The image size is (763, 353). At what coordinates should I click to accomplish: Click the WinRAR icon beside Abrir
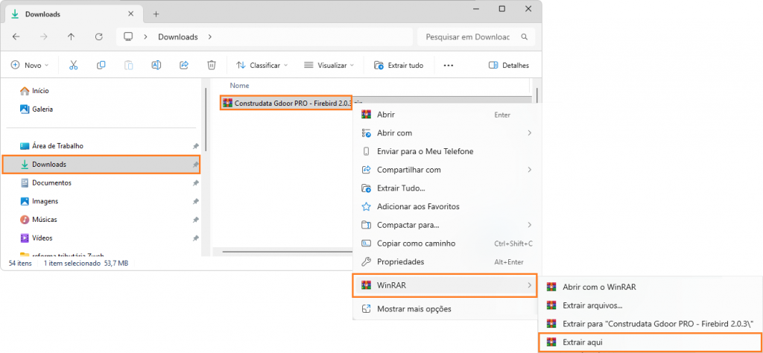[367, 115]
